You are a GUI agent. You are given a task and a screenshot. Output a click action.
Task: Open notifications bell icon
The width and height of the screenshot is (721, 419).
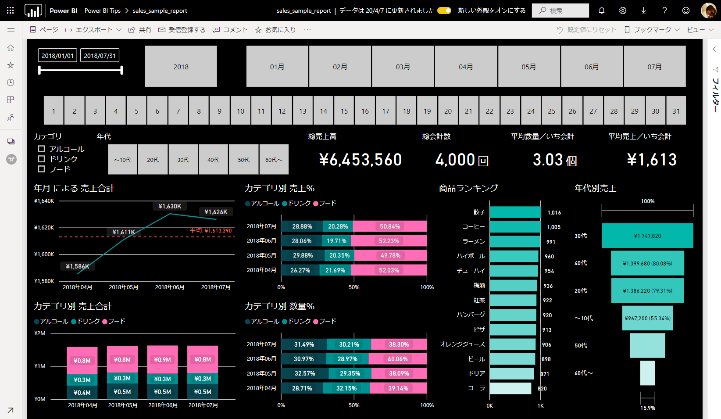(602, 11)
